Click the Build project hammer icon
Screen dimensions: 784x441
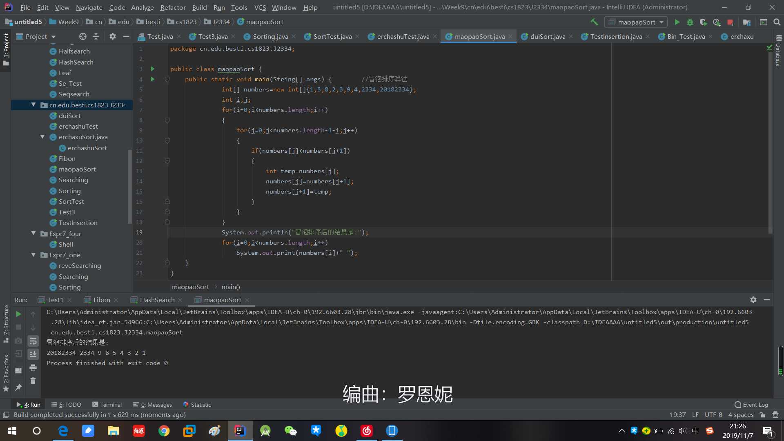pos(593,22)
